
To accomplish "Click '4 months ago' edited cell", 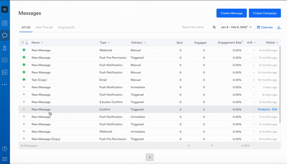I will [x=268, y=50].
